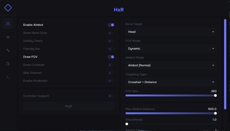Open the file edit sidebar tab

tap(8, 64)
